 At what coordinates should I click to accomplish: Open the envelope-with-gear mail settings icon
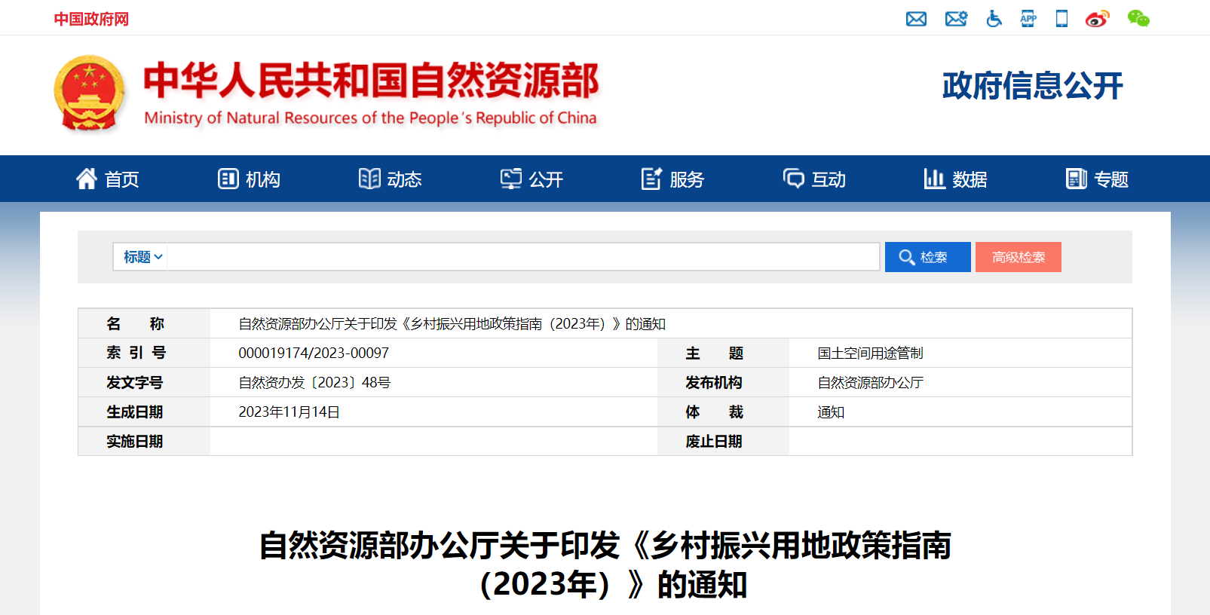[x=956, y=19]
